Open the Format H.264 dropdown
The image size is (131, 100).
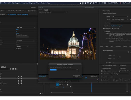120,16
